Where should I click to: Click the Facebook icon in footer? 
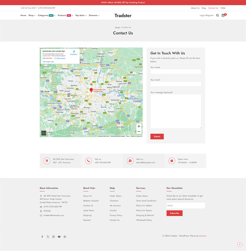point(42,237)
